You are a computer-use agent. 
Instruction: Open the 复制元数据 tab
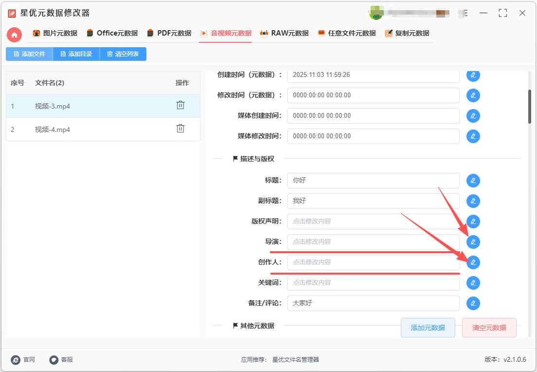click(407, 33)
